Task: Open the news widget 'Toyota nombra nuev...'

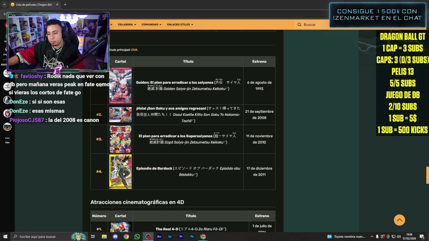Action: coord(346,237)
